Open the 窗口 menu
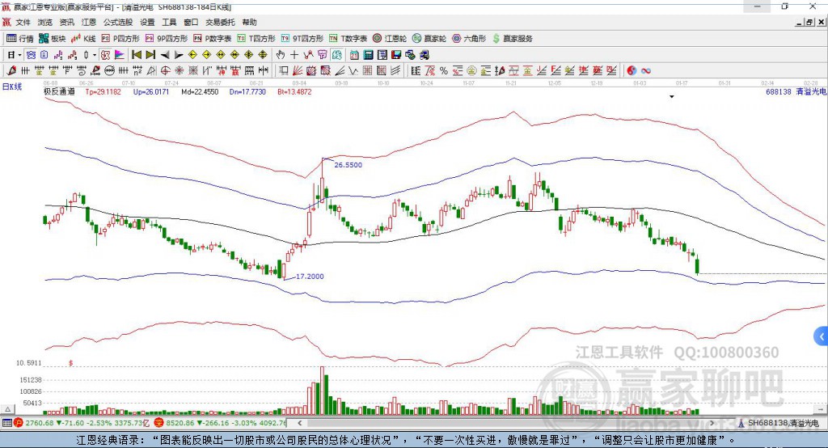 (191, 22)
